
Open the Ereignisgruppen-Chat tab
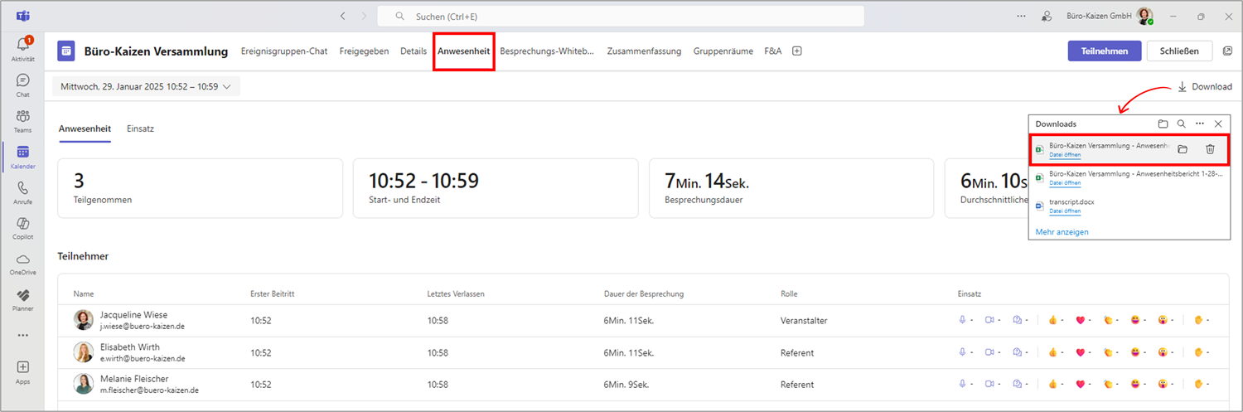(284, 51)
